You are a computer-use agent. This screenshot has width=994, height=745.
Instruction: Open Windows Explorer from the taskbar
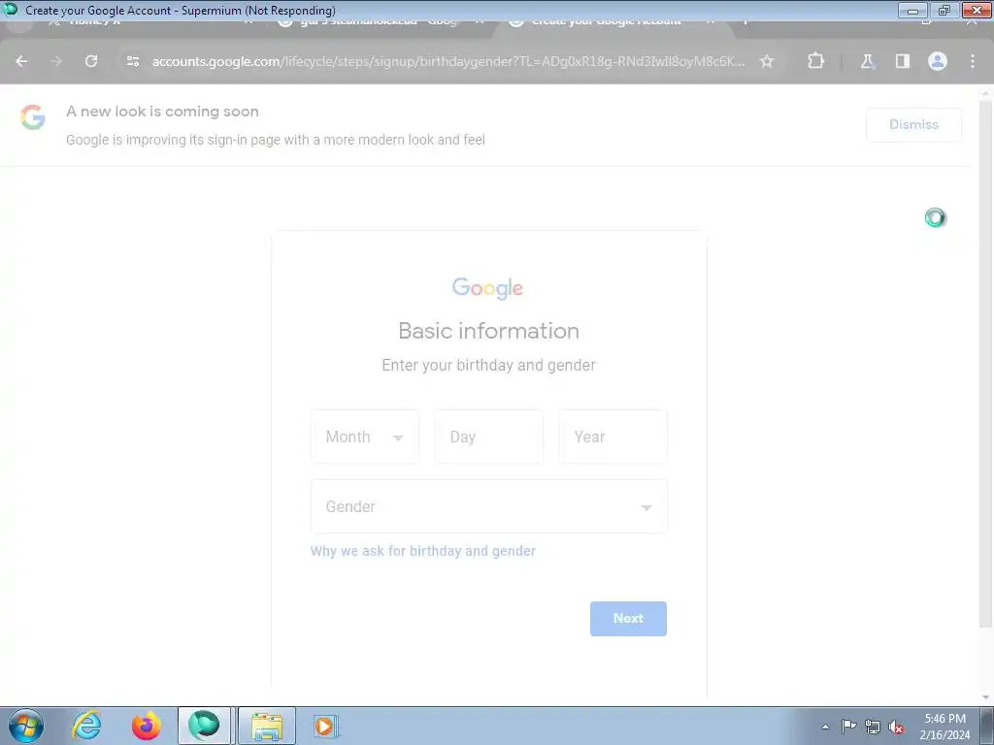pos(266,726)
